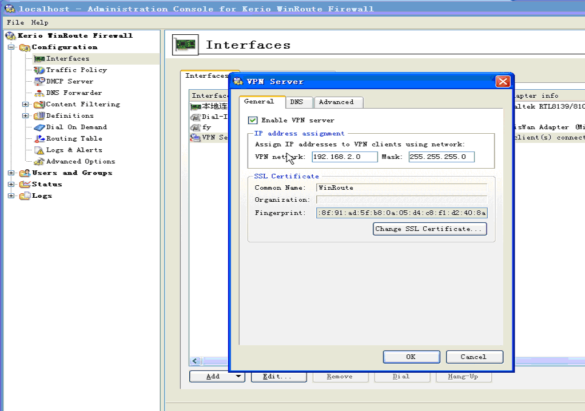
Task: Click the Mask input field
Action: [x=441, y=157]
